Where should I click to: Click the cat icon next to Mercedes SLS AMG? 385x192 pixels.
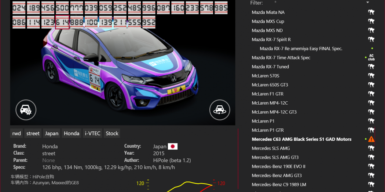[x=371, y=148]
